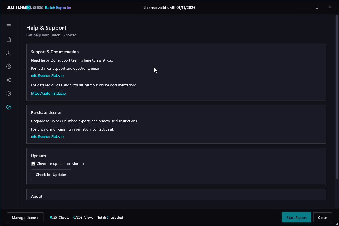Viewport: 339px width, 226px height.
Task: Click the sparkles What's New icon
Action: coord(8,80)
